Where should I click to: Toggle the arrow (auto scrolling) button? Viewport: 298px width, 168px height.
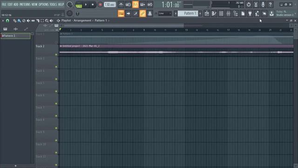coord(128,14)
